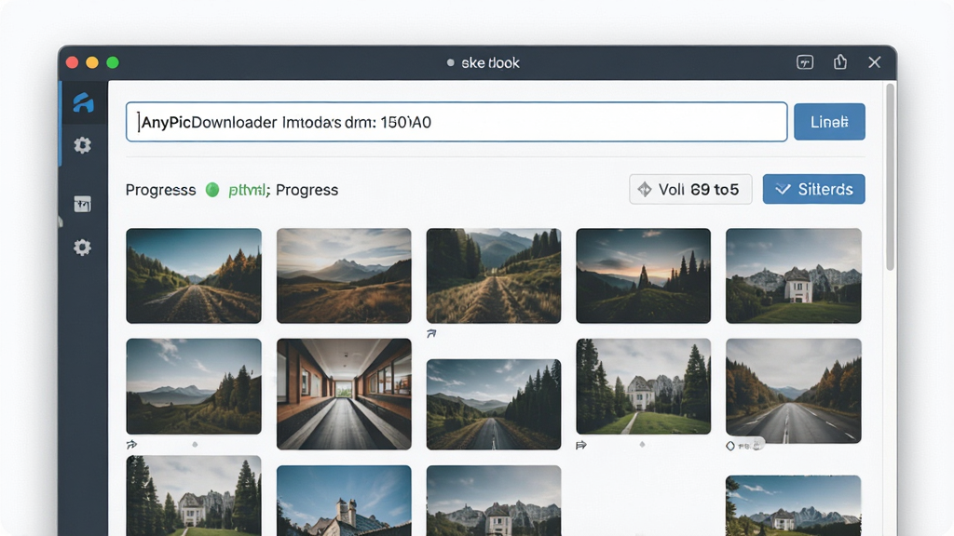
Task: Focus the AnyPicDownloader address input field
Action: [x=457, y=122]
